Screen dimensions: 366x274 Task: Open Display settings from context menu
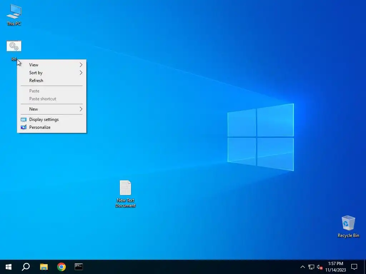[51, 120]
